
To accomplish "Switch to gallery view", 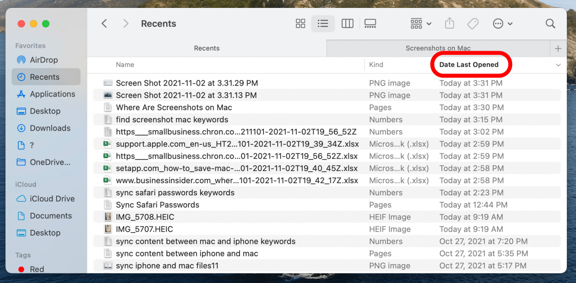I will [370, 24].
